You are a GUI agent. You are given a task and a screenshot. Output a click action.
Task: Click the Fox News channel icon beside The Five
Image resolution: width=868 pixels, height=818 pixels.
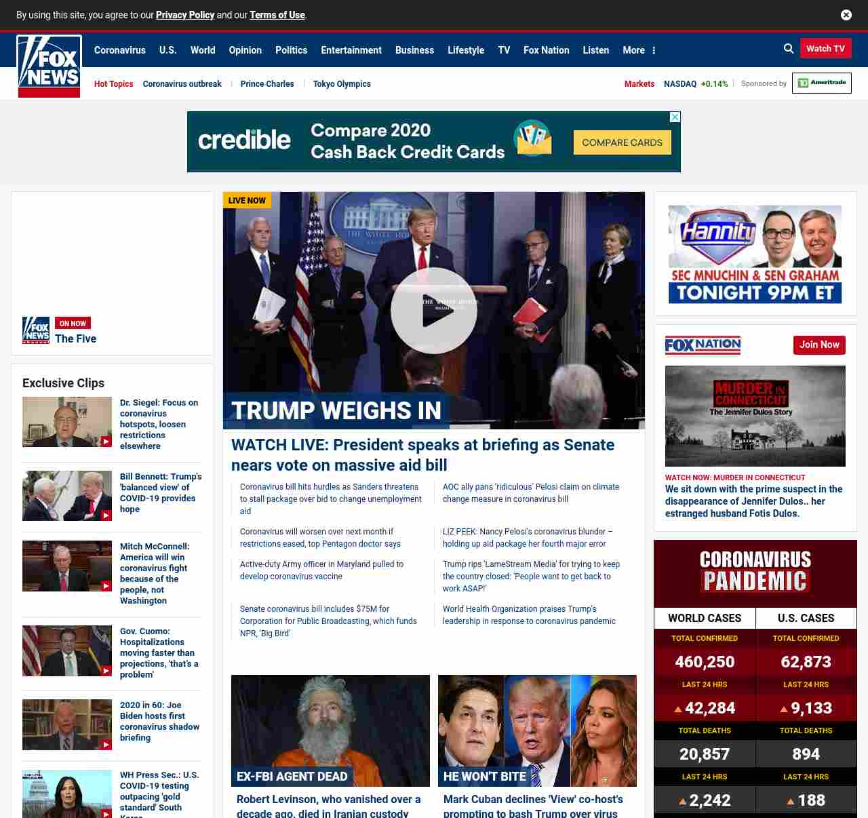click(36, 330)
